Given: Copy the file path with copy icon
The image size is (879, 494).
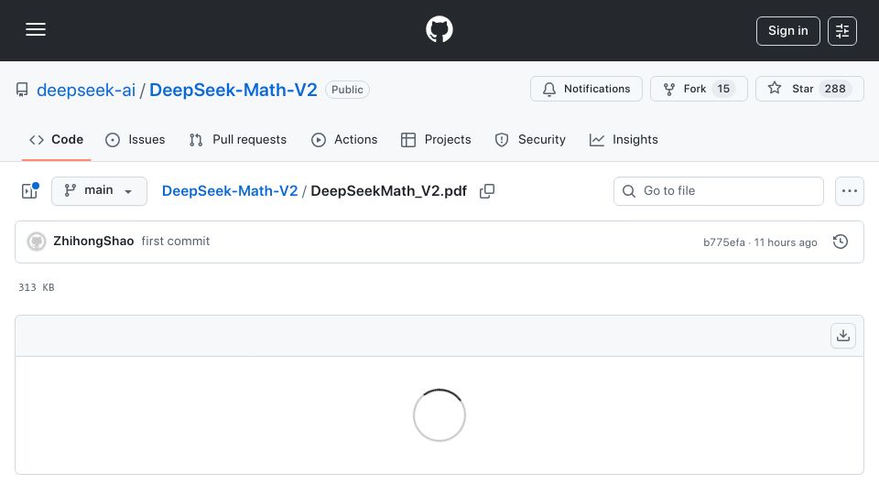Looking at the screenshot, I should (x=487, y=191).
